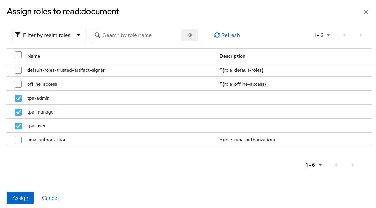Click the bottom previous-page chevron

[x=336, y=165]
